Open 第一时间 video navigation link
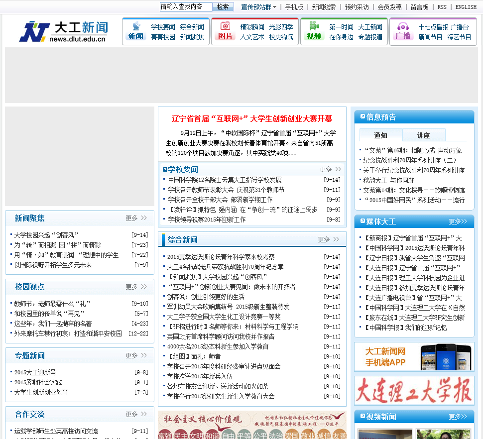This screenshot has height=439, width=483. click(x=341, y=27)
